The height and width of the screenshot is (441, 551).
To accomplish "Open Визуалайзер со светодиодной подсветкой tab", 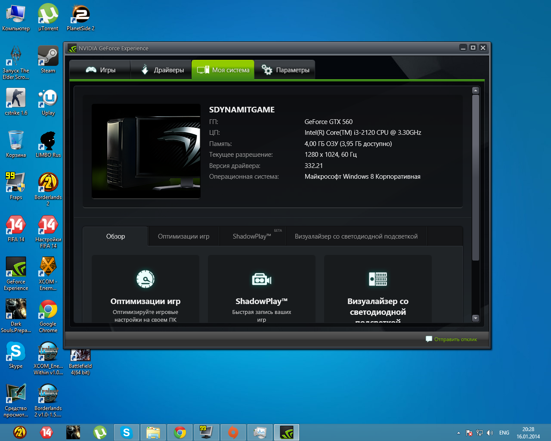I will click(356, 236).
